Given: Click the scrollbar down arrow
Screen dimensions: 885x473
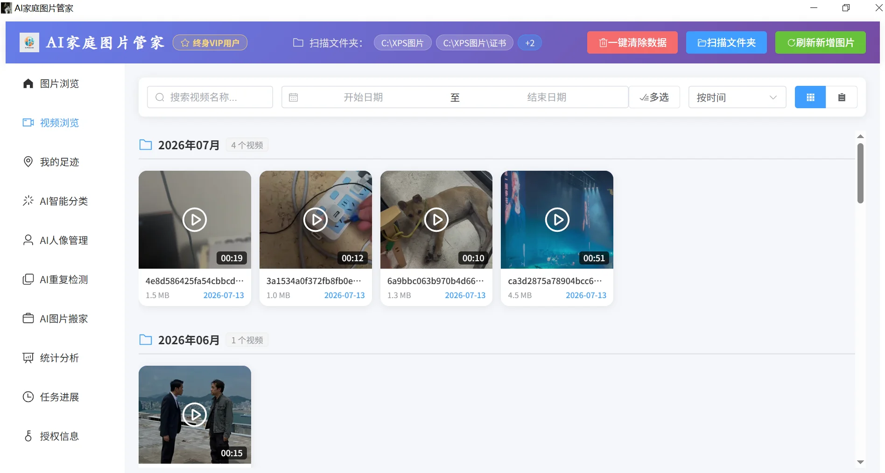Looking at the screenshot, I should [x=860, y=462].
